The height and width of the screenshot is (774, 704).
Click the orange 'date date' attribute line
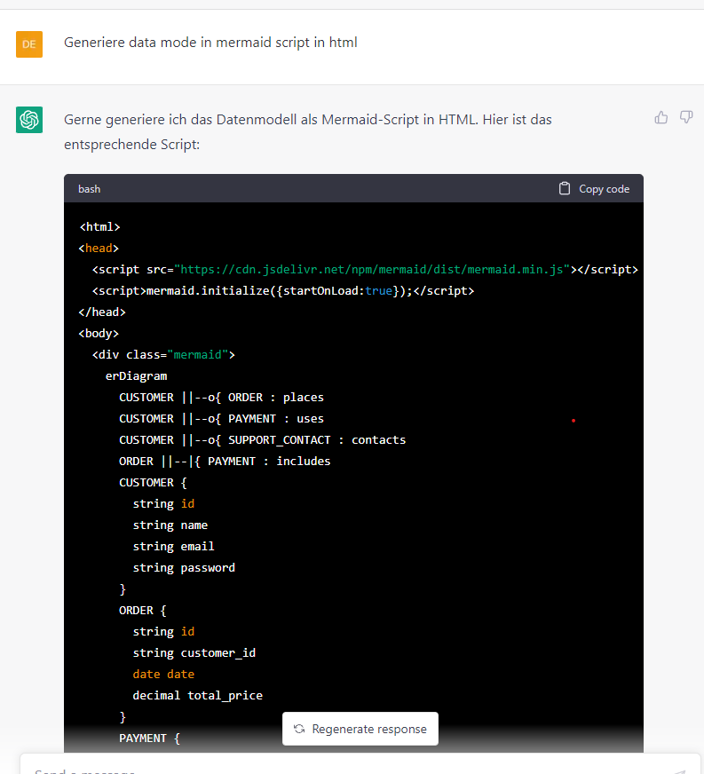coord(163,675)
